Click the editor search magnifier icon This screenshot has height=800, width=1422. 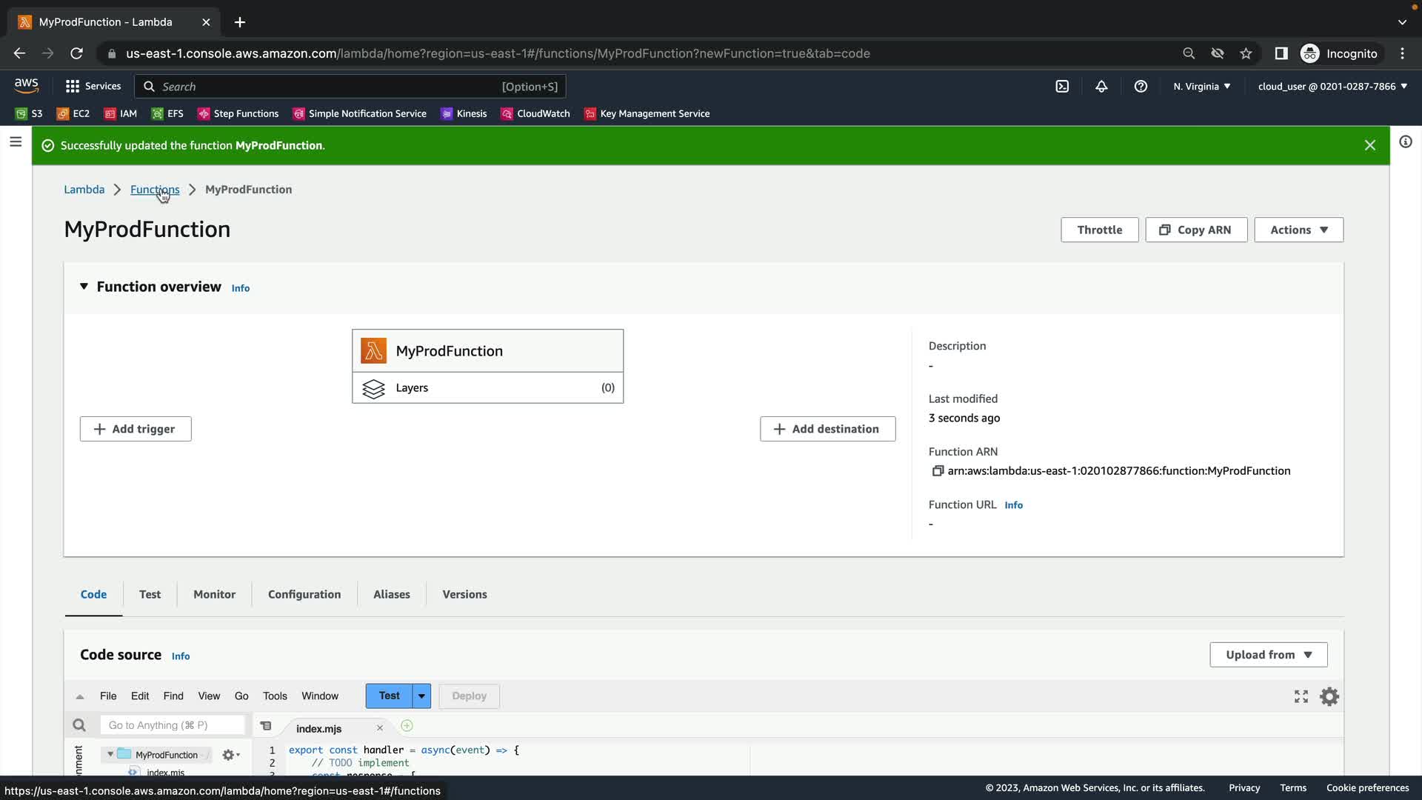pyautogui.click(x=79, y=725)
